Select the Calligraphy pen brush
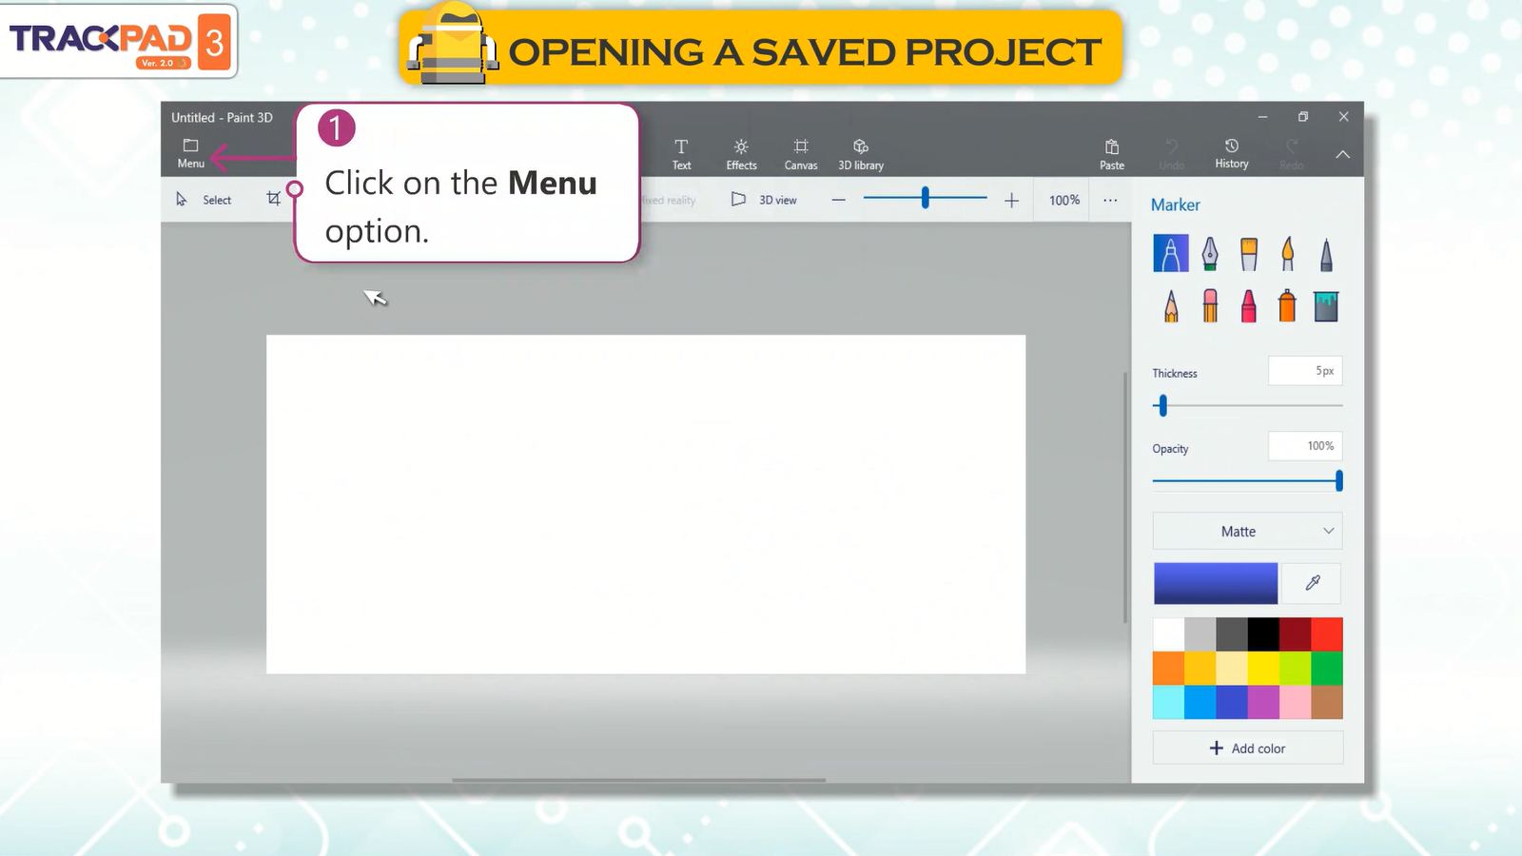1522x856 pixels. pyautogui.click(x=1210, y=253)
